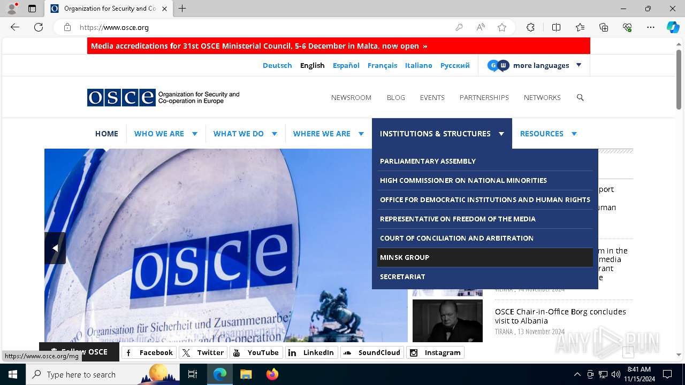Select OFFICE FOR DEMOCRATIC INSTITUTIONS AND HUMAN RIGHTS
Image resolution: width=685 pixels, height=385 pixels.
[x=485, y=199]
